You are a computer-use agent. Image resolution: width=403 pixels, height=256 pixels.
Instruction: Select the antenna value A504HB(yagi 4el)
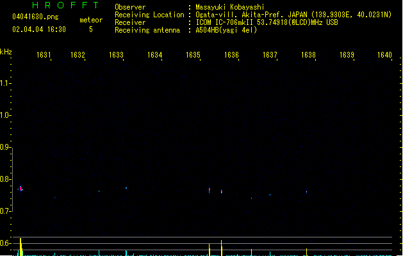226,30
